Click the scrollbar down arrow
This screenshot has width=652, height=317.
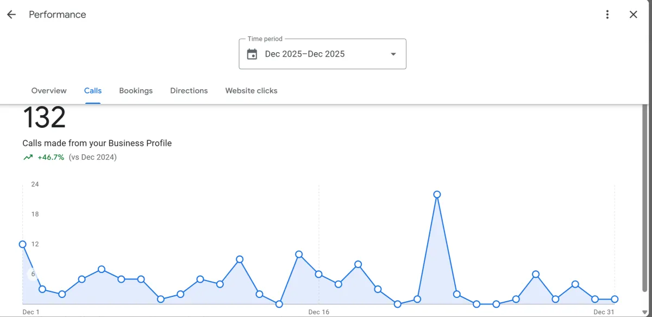click(645, 312)
